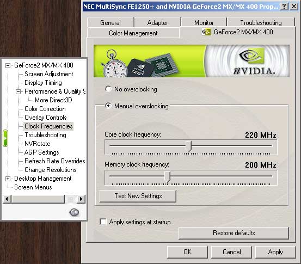Enable Apply settings at startup

click(103, 222)
